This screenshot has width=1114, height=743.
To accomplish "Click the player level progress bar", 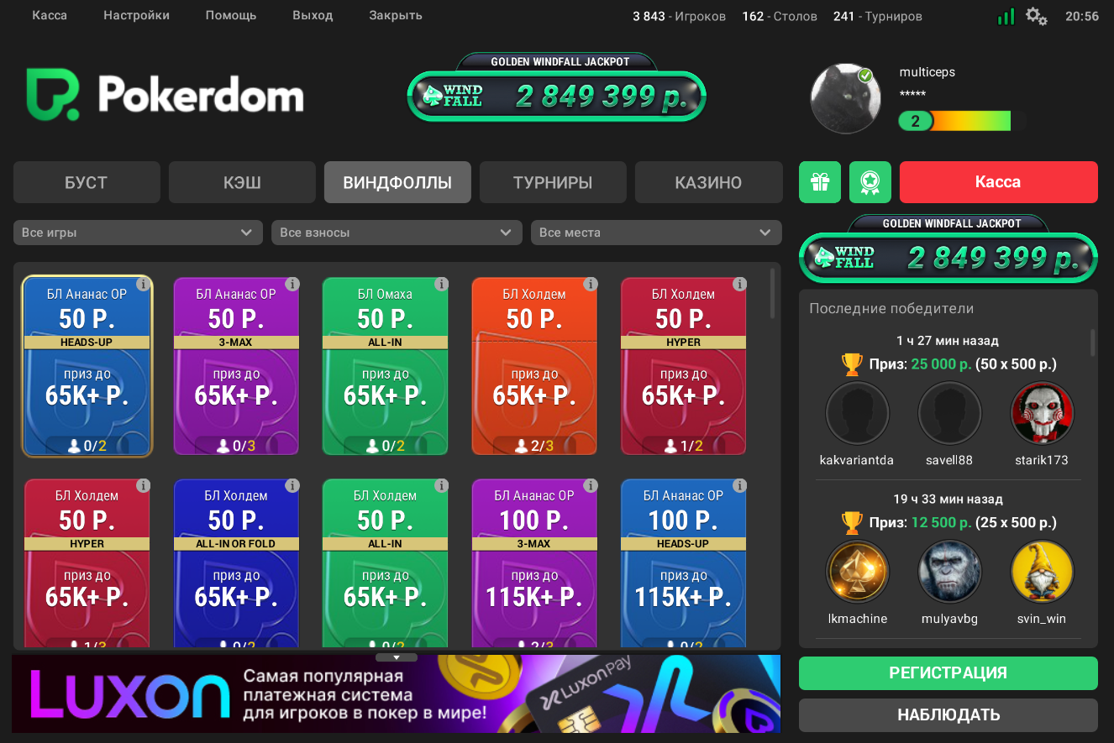I will tap(961, 122).
